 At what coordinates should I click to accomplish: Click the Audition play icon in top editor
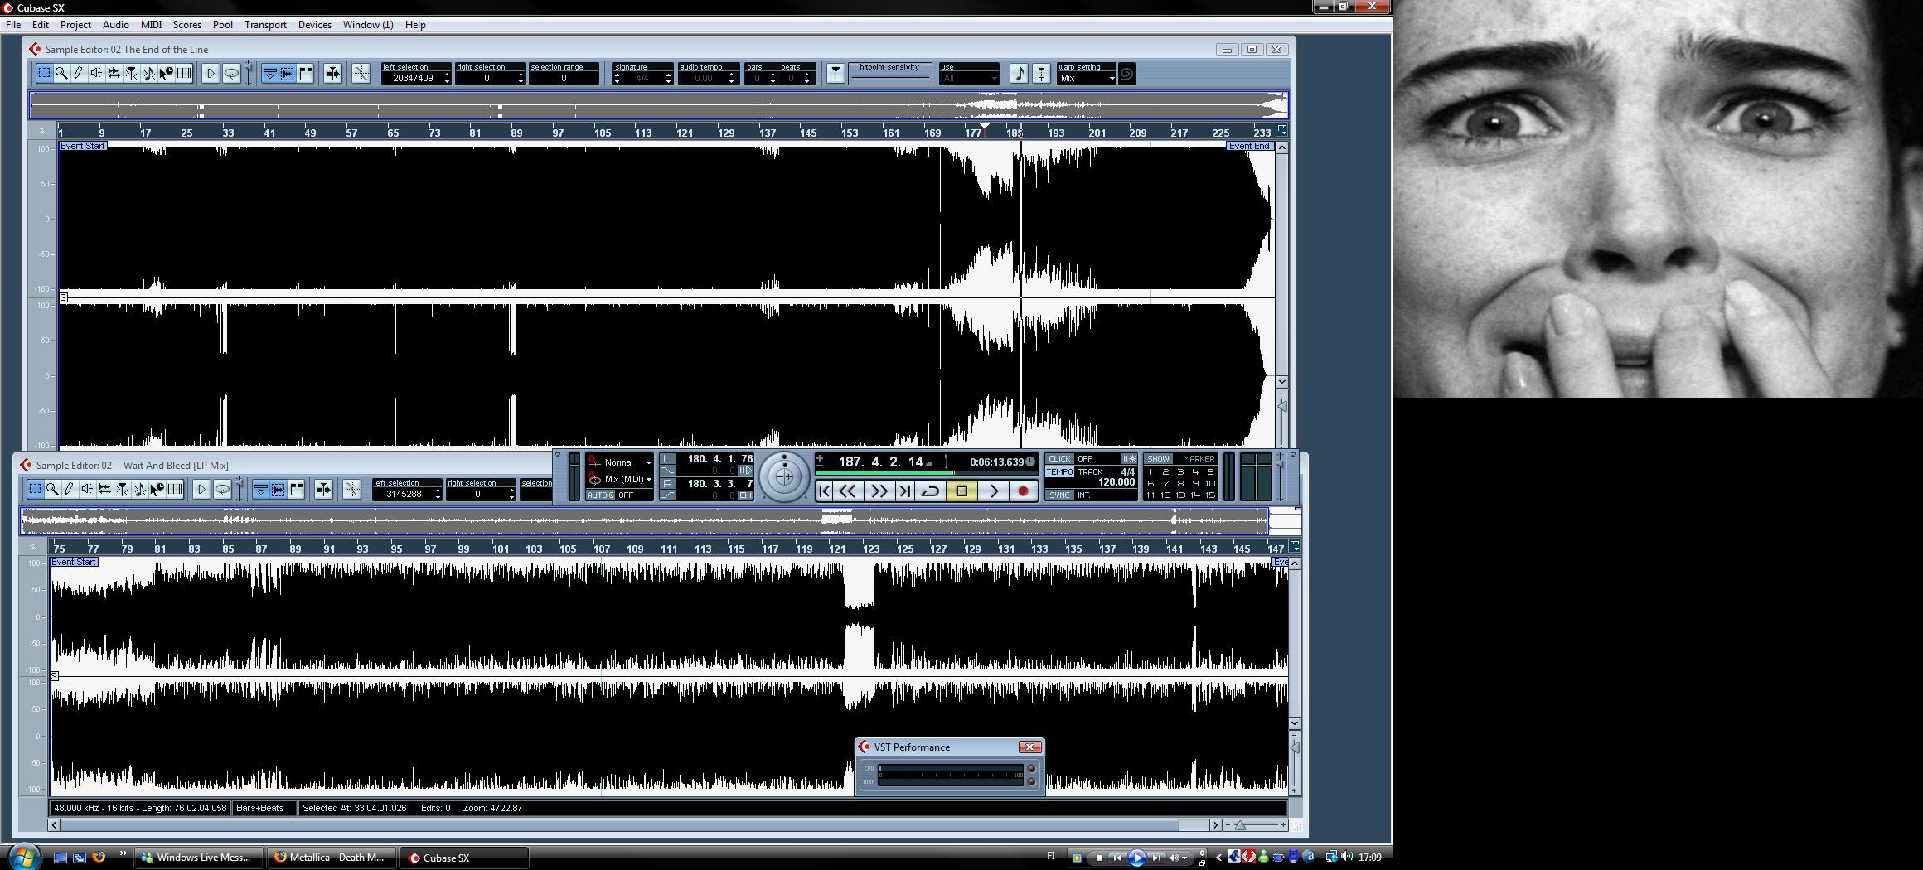tap(211, 74)
